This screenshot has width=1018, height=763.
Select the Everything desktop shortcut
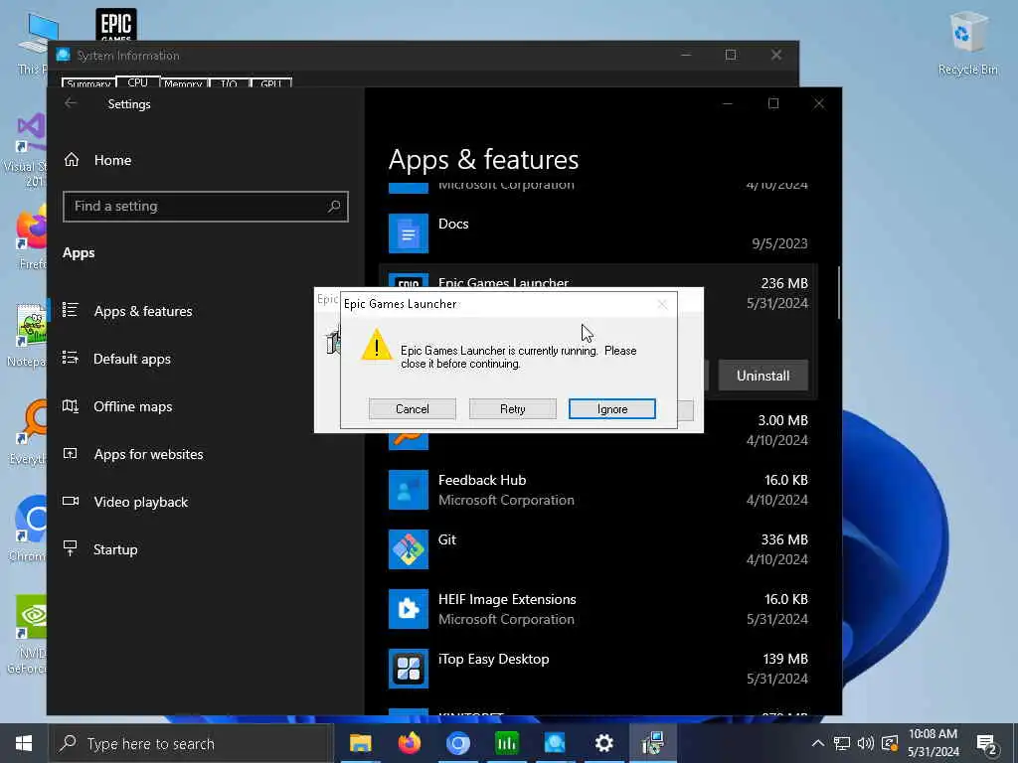click(29, 433)
